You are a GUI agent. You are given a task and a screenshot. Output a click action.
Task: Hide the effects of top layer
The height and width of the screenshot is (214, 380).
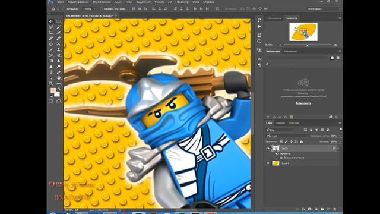click(277, 153)
